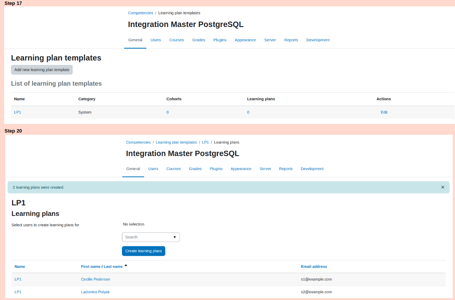Click Add new learning plan template button
This screenshot has height=300, width=455.
tap(42, 70)
